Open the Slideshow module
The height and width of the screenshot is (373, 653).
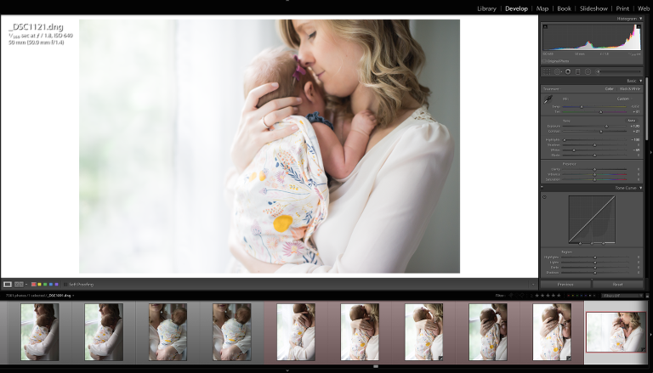point(593,8)
